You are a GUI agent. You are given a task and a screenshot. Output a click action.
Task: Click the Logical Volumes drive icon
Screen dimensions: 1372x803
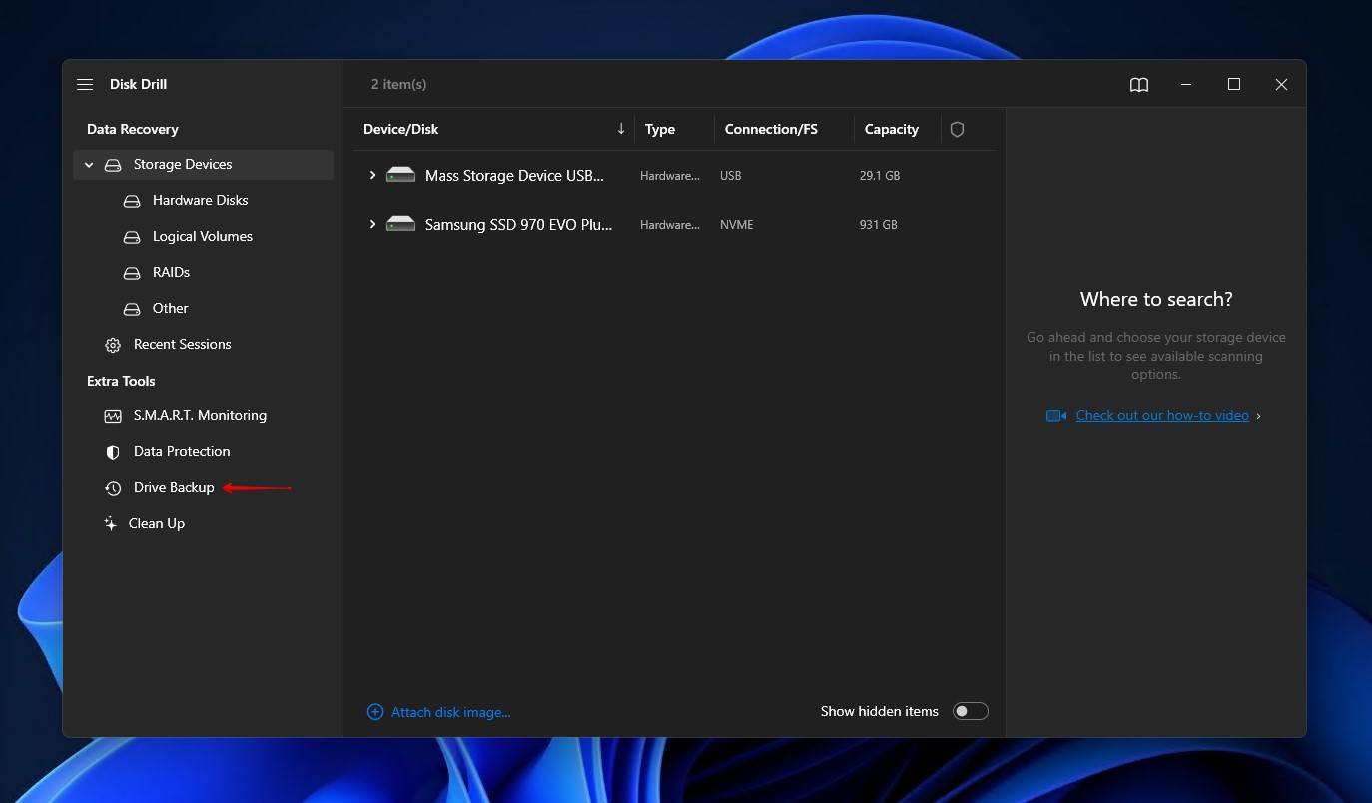132,237
